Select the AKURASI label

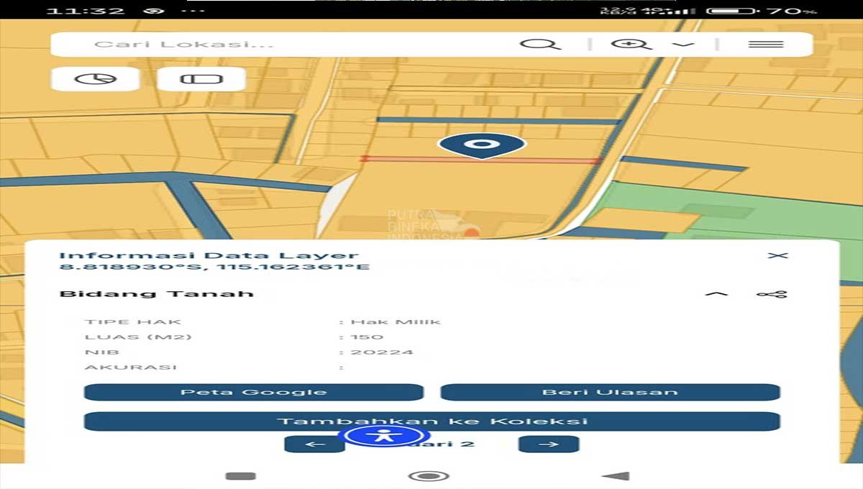[x=131, y=367]
